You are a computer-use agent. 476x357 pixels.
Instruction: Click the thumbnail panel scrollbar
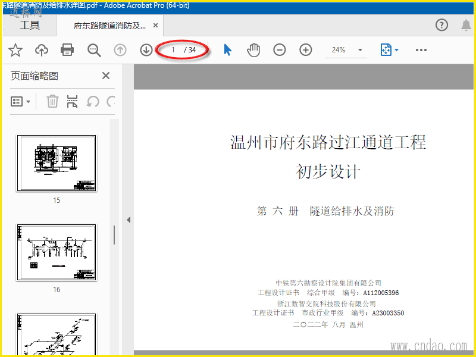[114, 235]
